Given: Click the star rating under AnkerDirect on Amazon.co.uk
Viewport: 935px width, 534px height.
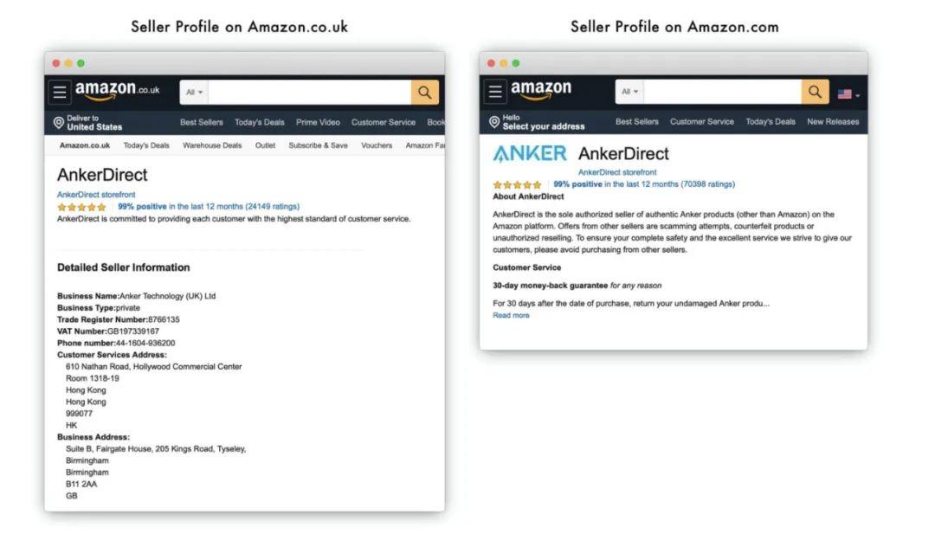Looking at the screenshot, I should coord(81,207).
